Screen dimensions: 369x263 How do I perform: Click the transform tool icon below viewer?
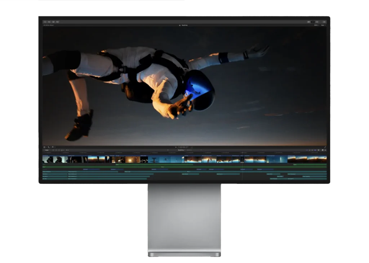point(45,147)
